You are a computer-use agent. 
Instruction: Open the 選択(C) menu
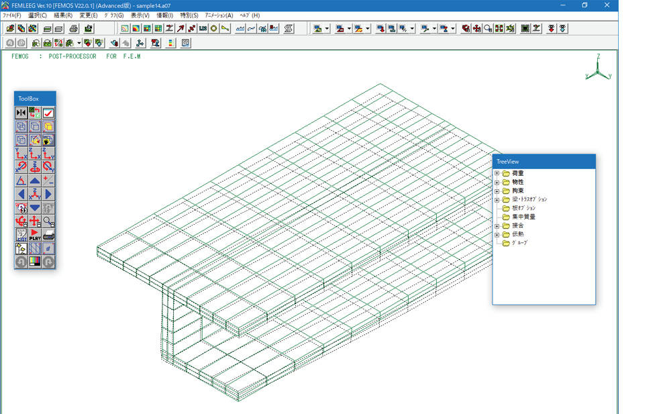click(x=37, y=15)
